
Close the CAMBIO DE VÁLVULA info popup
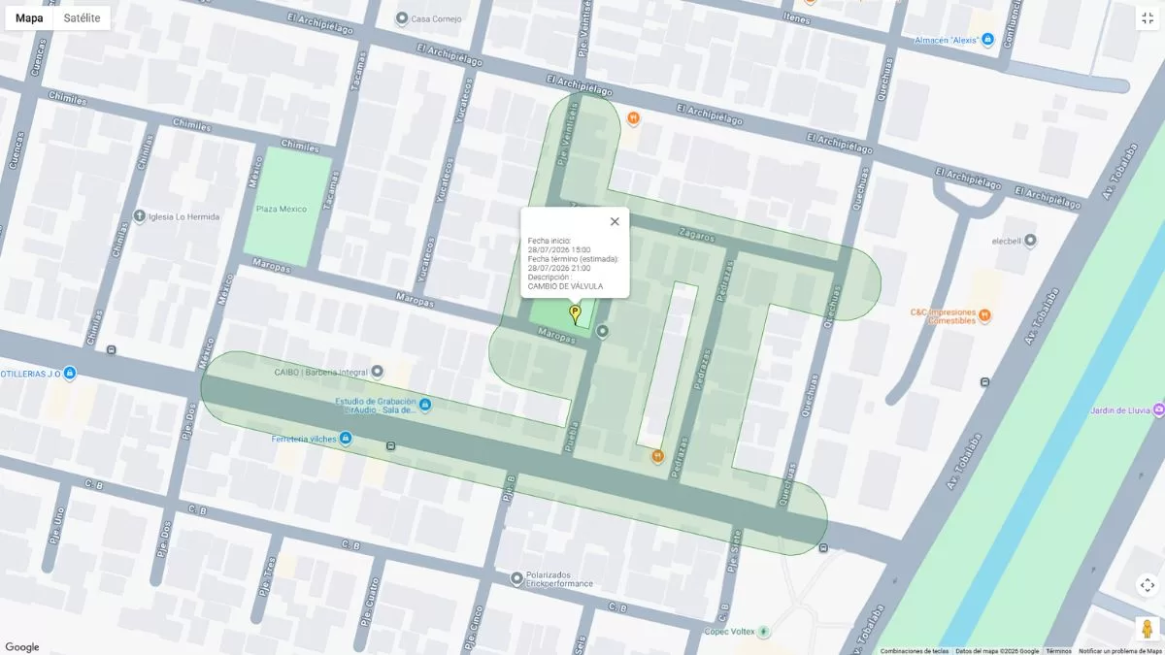(x=615, y=221)
